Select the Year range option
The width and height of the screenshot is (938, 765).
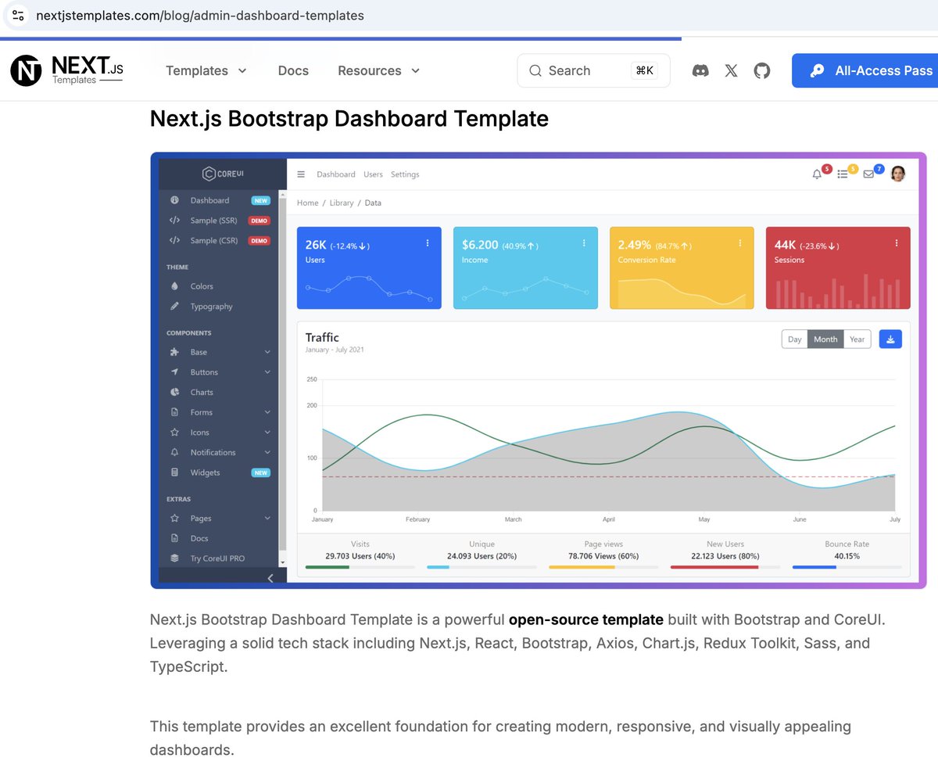[x=857, y=339]
